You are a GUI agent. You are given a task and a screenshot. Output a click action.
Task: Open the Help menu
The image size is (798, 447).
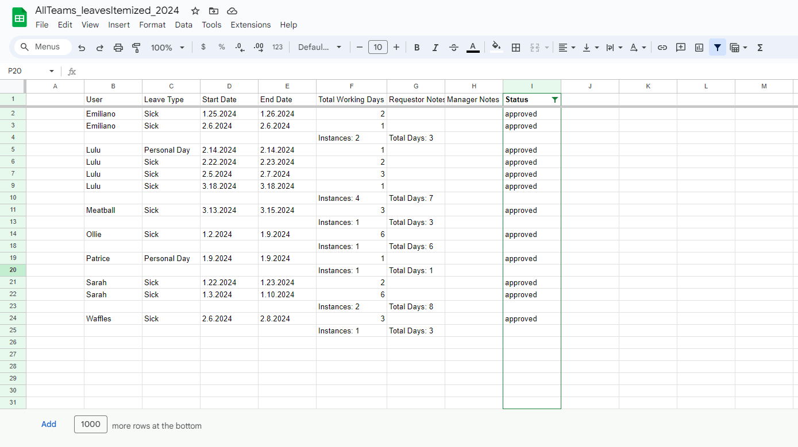(288, 25)
